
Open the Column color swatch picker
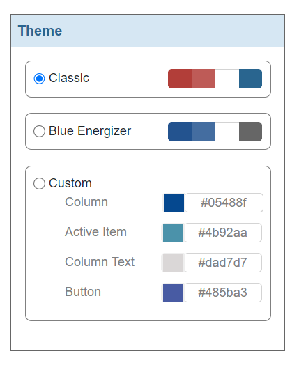pyautogui.click(x=174, y=203)
